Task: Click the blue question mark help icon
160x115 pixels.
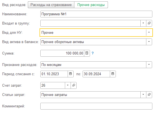Action: point(93,53)
